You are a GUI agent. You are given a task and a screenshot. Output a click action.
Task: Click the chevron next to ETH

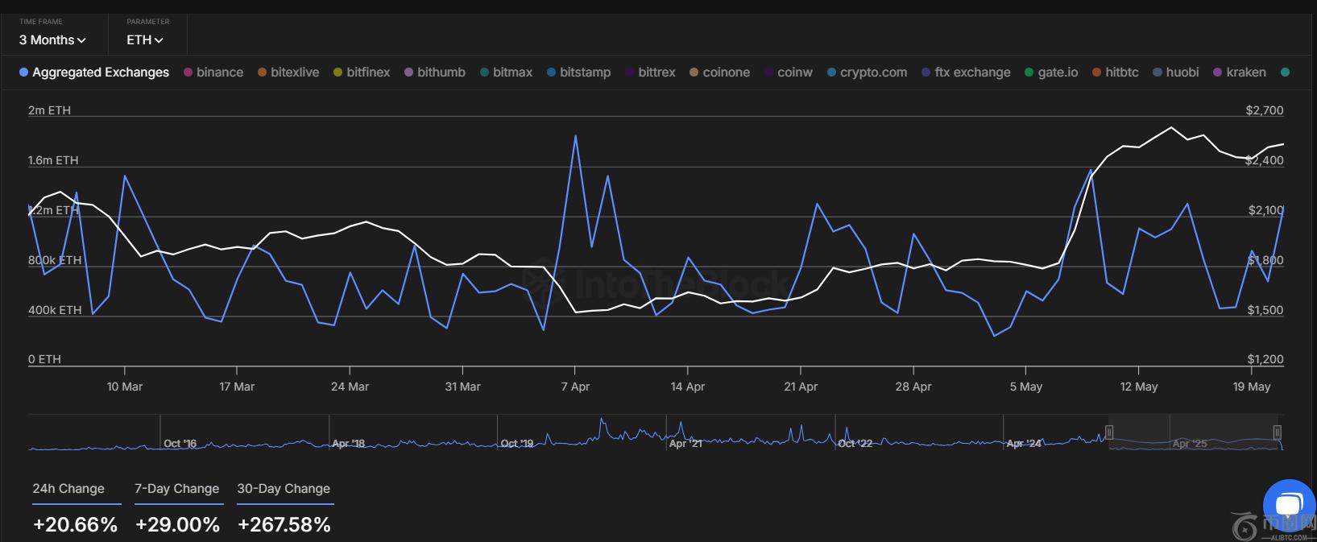point(159,40)
